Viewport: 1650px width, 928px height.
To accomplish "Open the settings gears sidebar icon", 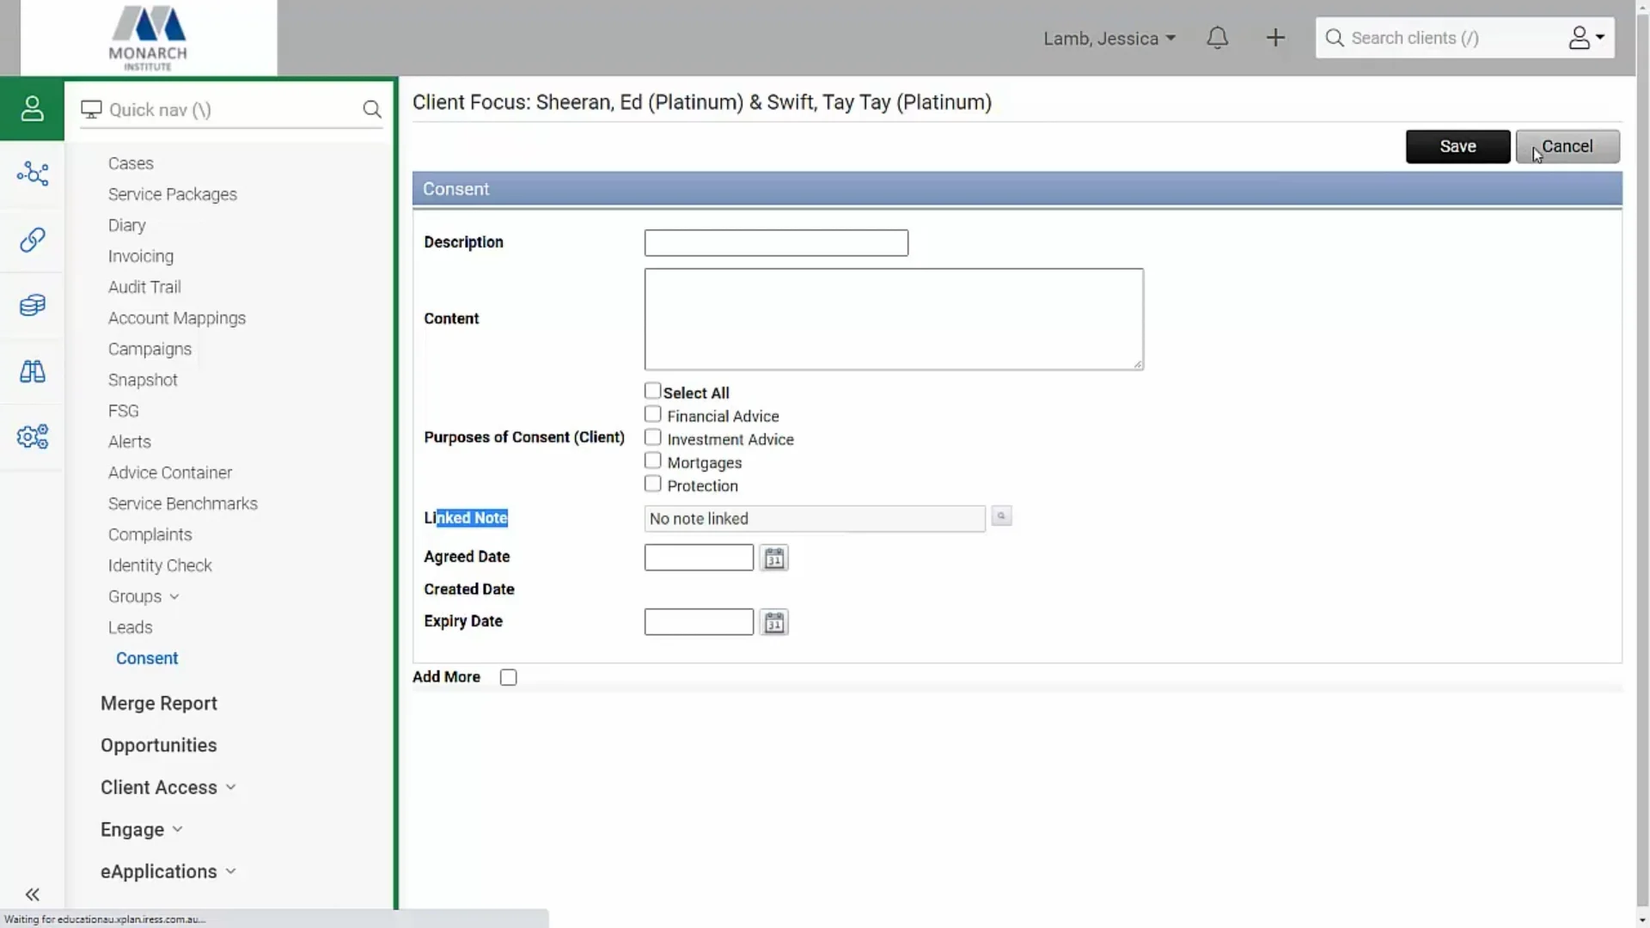I will [x=32, y=437].
